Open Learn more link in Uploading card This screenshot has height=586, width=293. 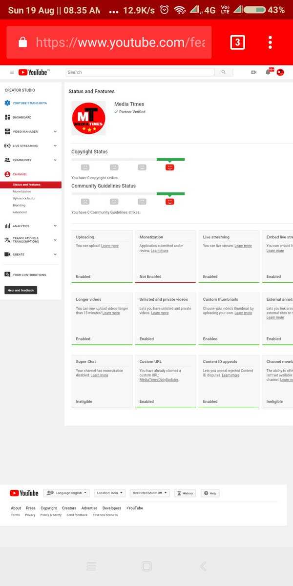pyautogui.click(x=110, y=246)
